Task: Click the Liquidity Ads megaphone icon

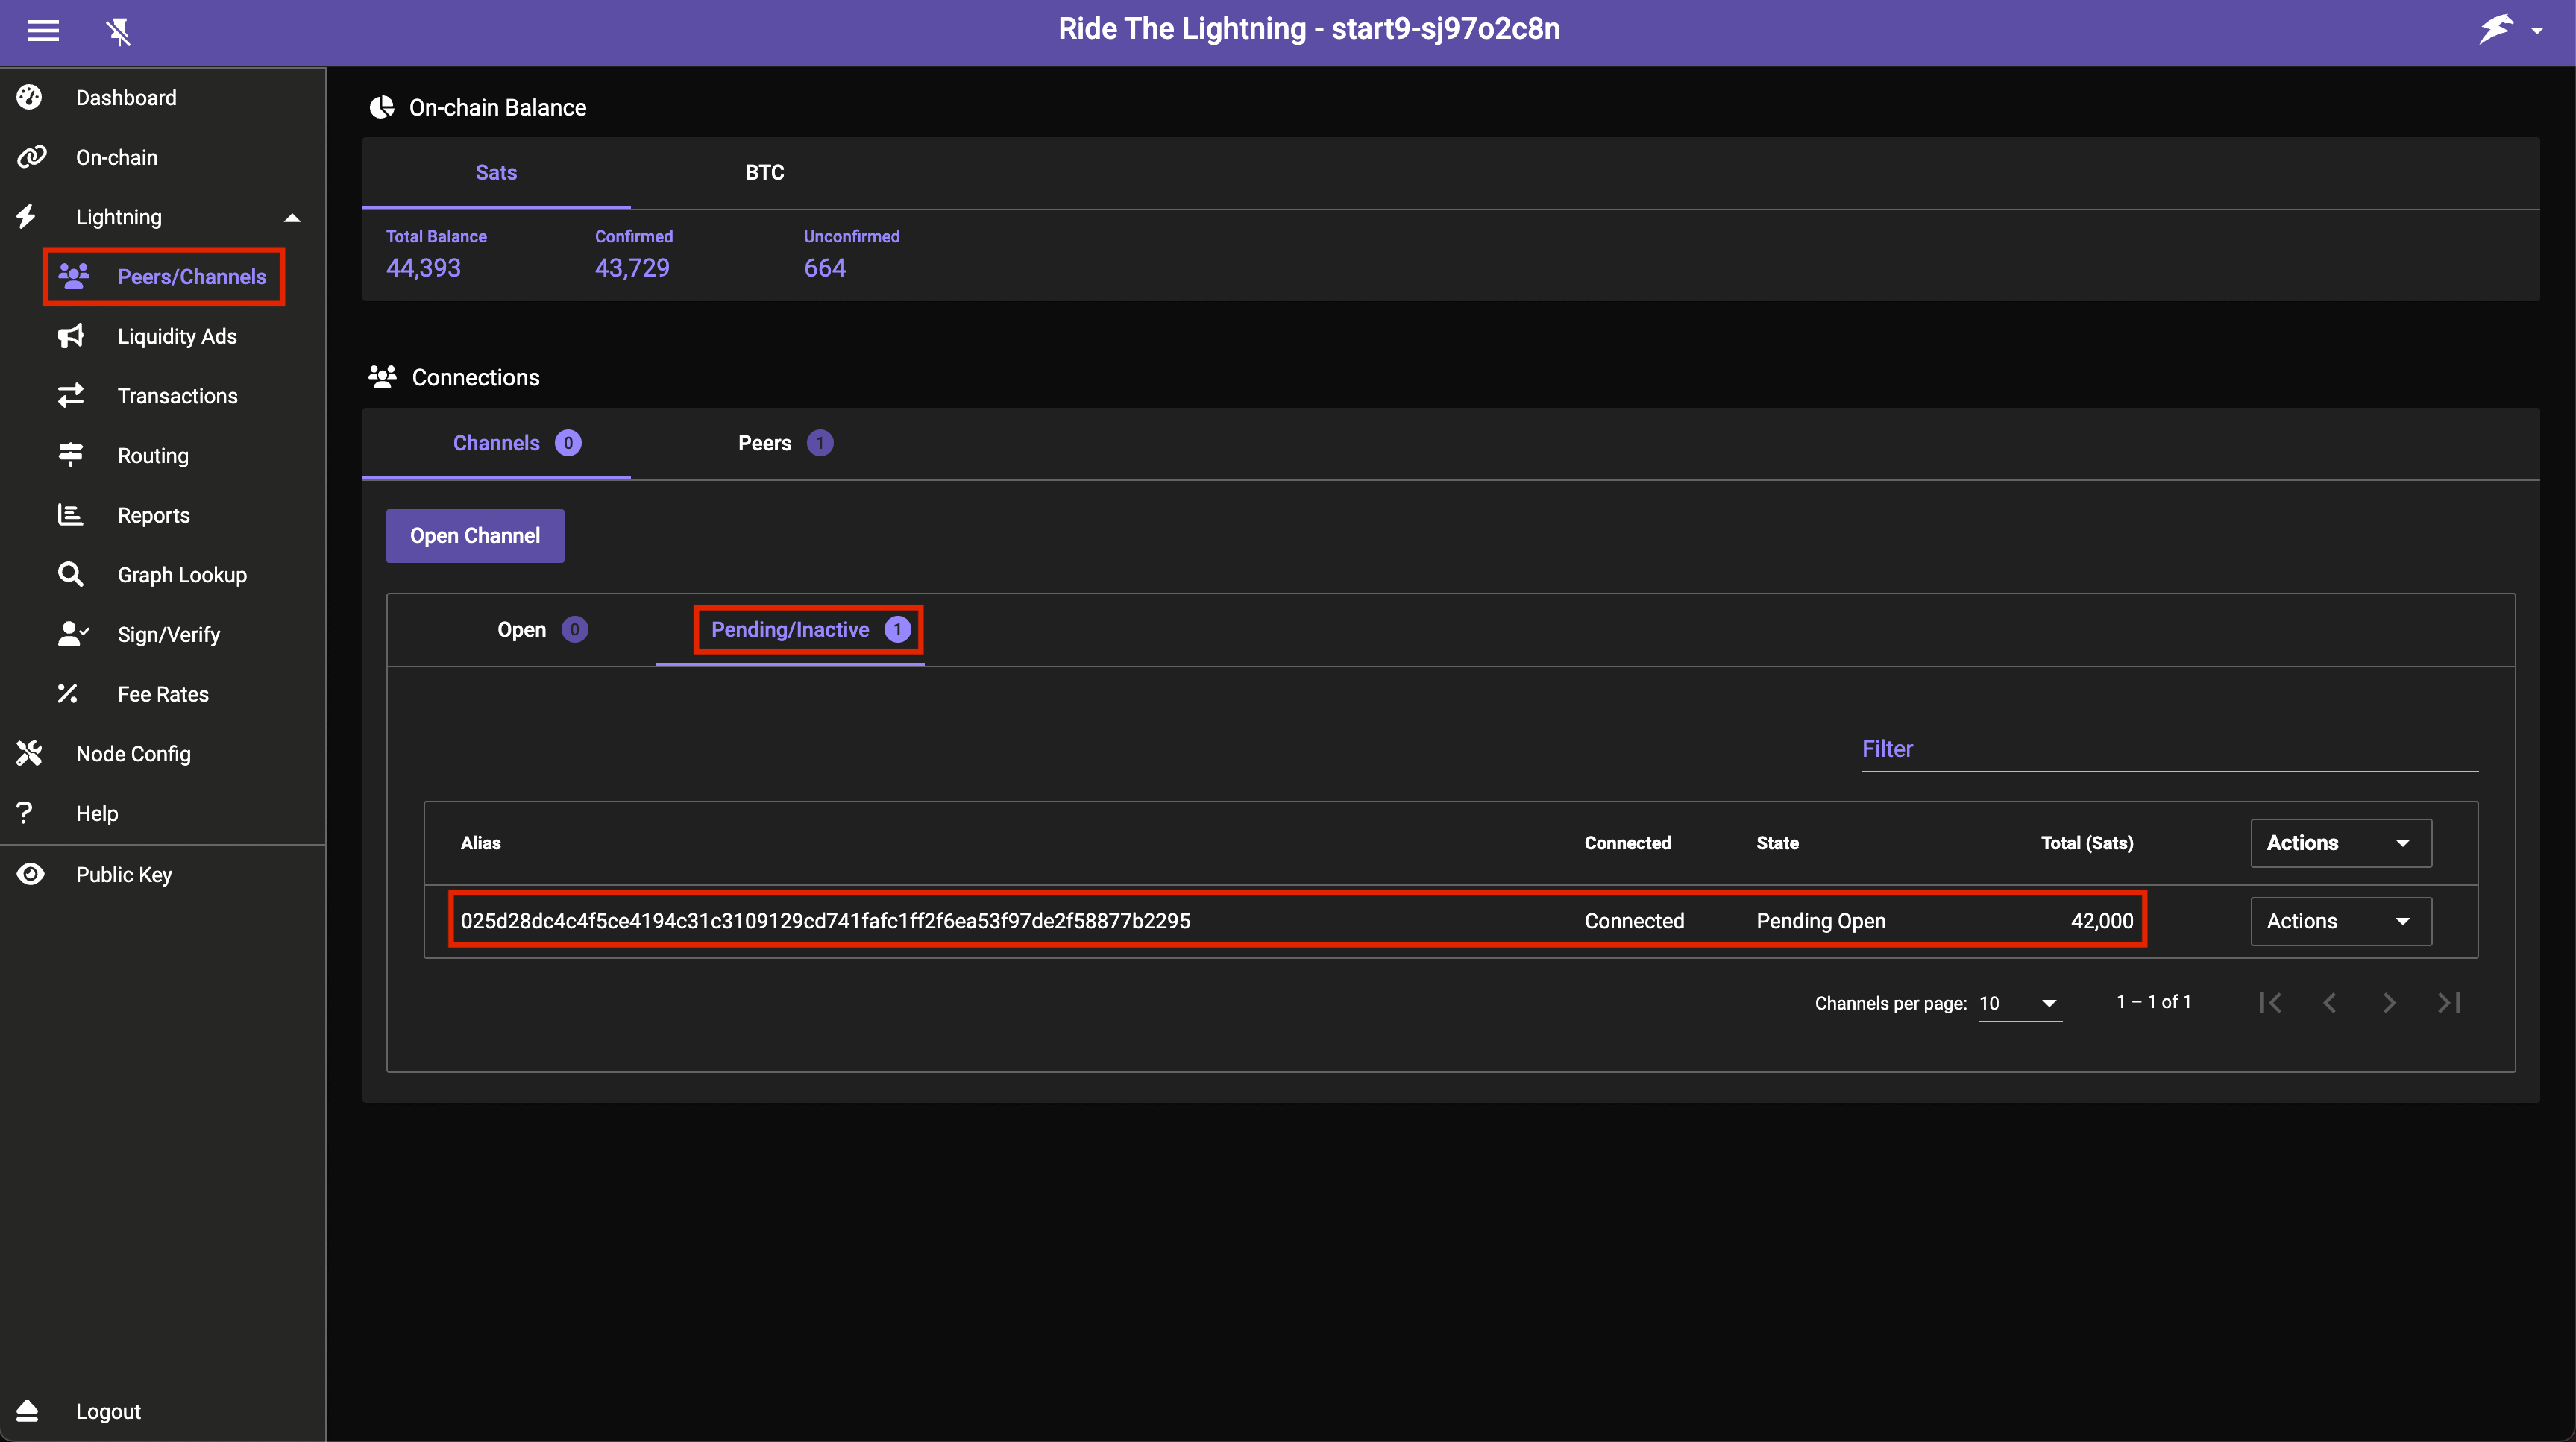Action: (x=70, y=336)
